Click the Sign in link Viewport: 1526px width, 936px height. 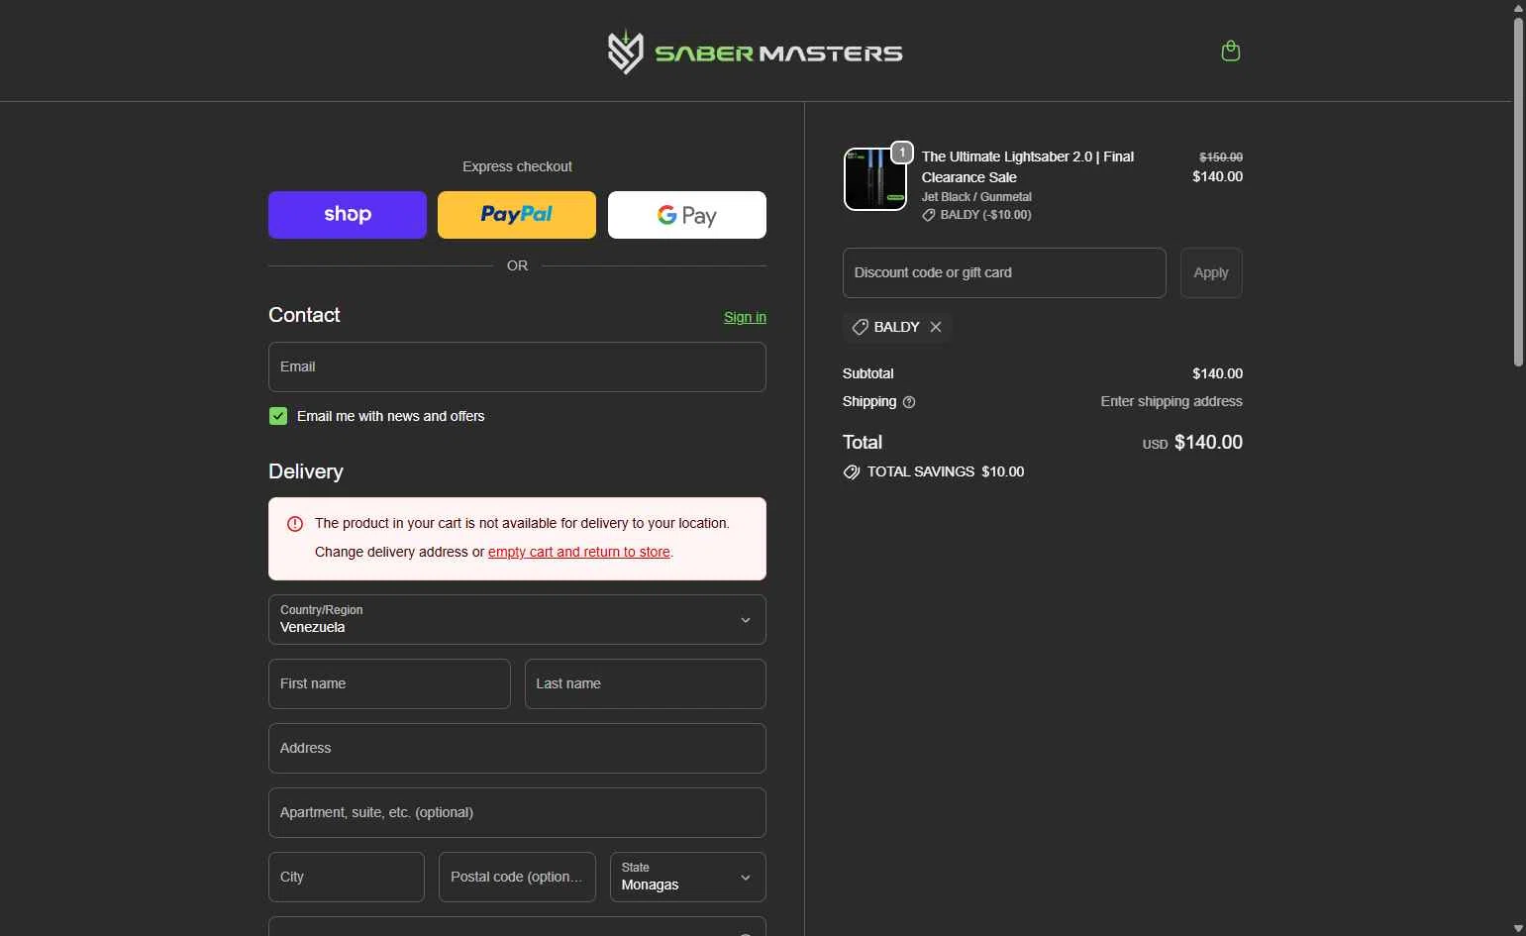pos(745,317)
